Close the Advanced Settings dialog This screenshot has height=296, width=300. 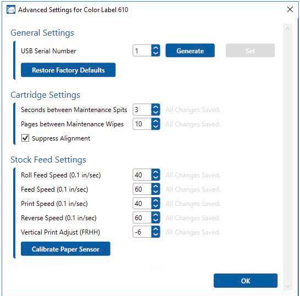pos(290,9)
